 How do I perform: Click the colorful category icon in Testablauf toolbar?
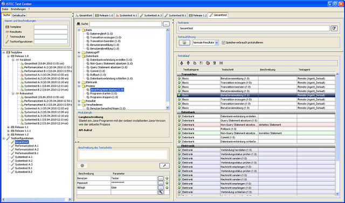click(x=208, y=63)
